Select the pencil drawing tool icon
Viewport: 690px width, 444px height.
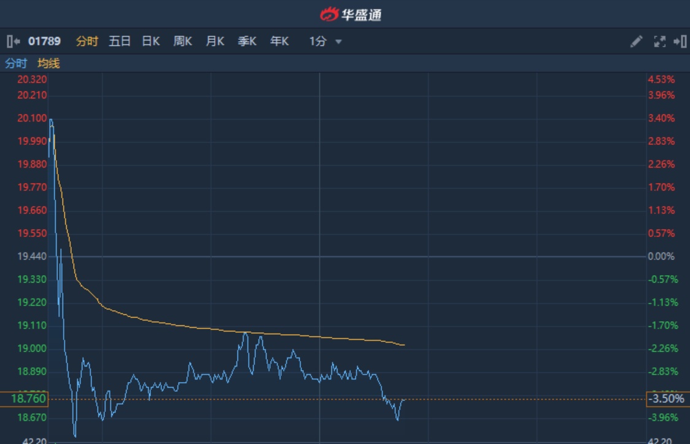click(637, 42)
